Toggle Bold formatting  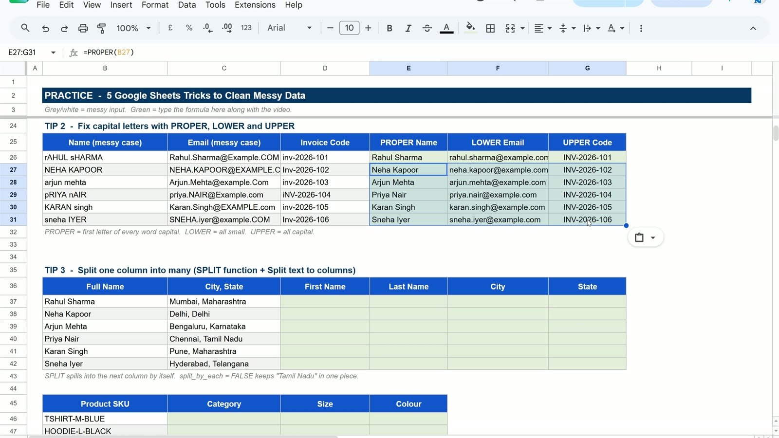389,28
